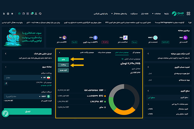Screen dimensions: 194x129
Task: Open مسترکارت in the top menu
Action: click(134, 14)
